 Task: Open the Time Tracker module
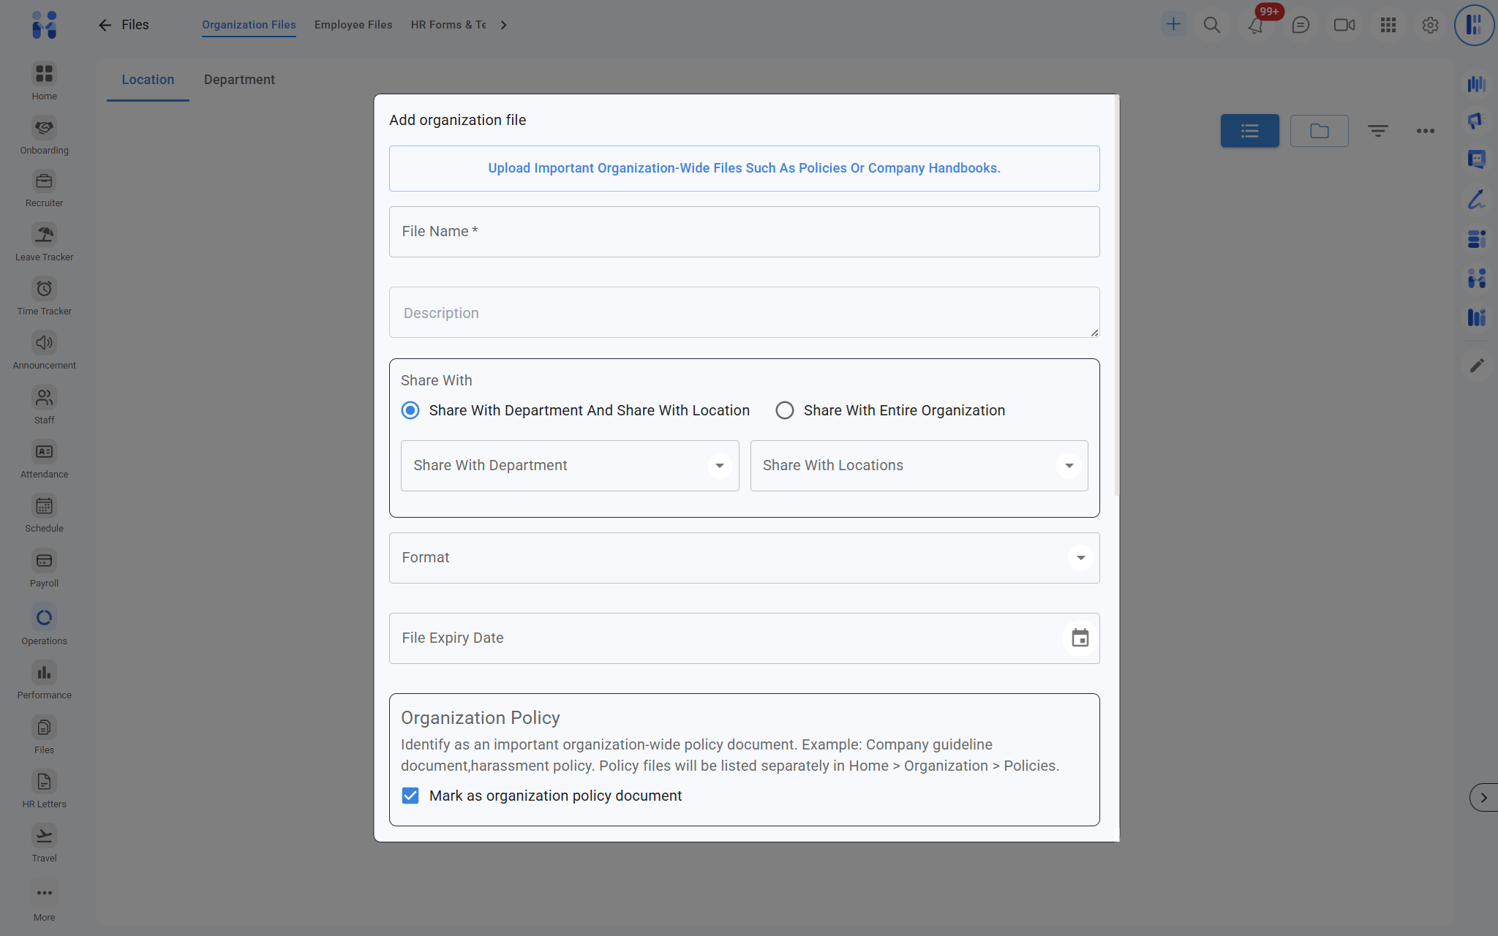click(x=44, y=290)
